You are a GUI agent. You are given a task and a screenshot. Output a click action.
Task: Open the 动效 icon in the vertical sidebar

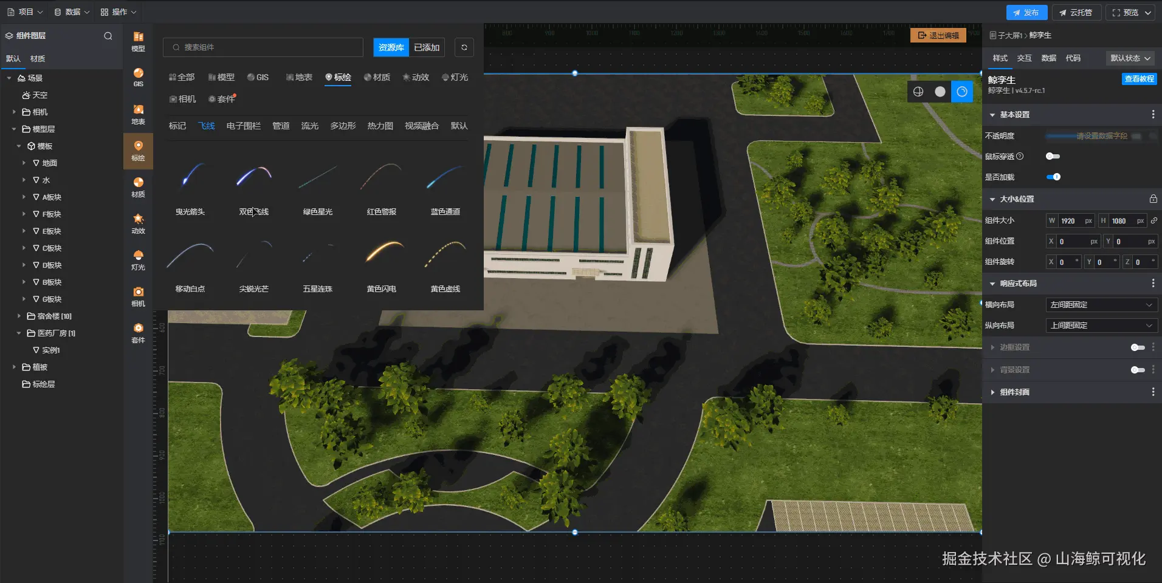[138, 223]
